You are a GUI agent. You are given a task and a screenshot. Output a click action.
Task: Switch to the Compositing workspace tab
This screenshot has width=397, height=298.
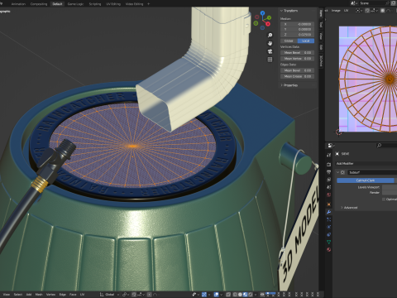point(39,4)
